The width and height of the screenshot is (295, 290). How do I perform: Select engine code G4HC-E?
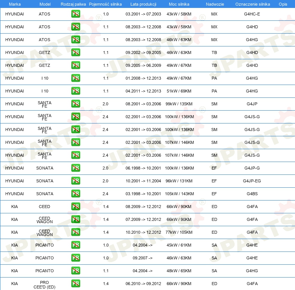[x=252, y=14]
